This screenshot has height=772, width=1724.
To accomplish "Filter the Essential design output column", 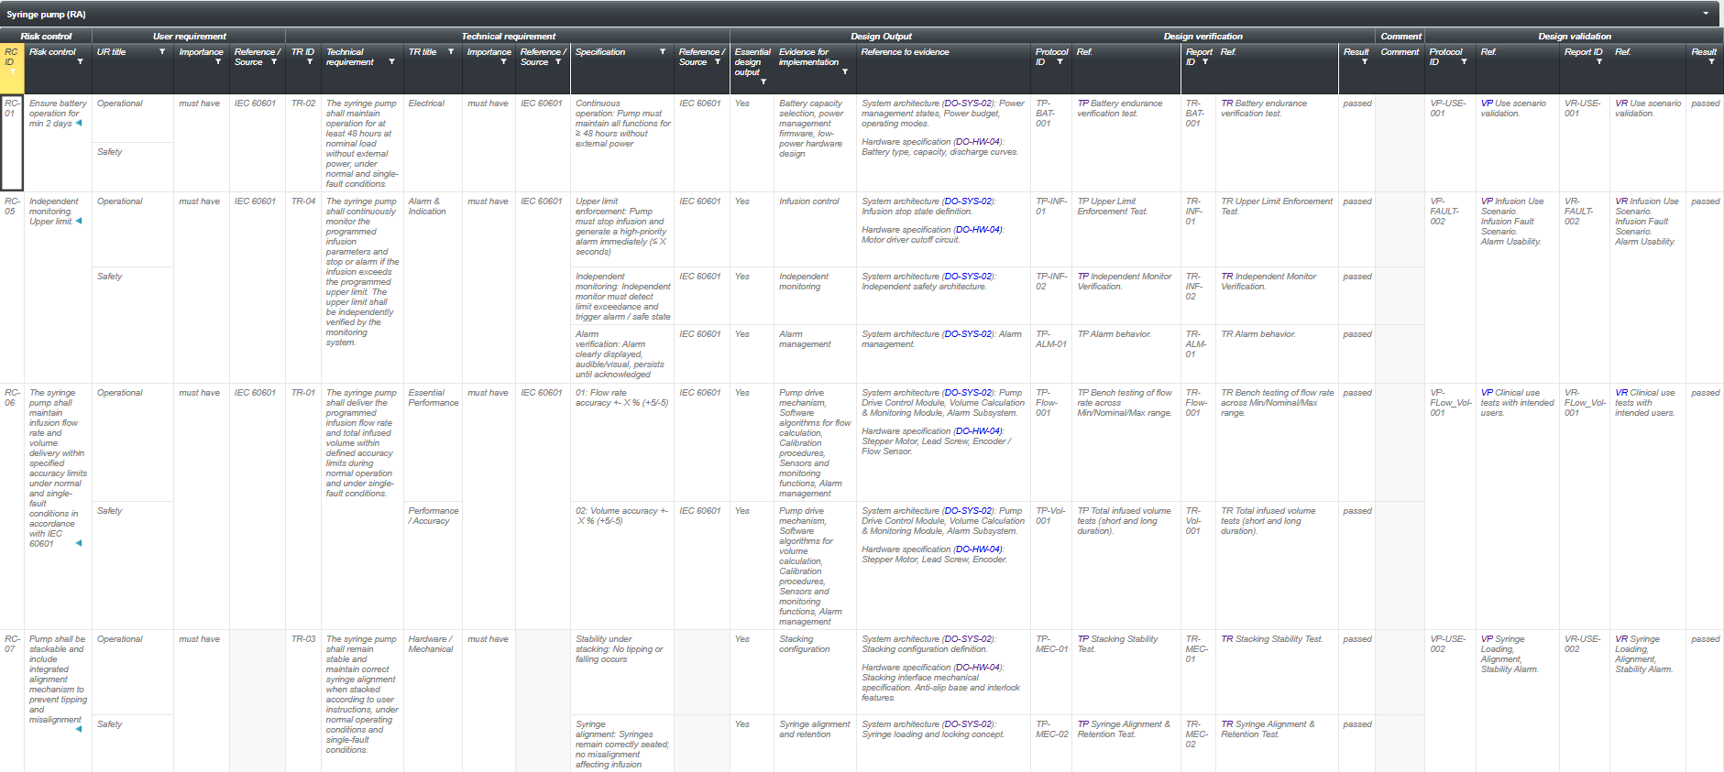I will 763,82.
